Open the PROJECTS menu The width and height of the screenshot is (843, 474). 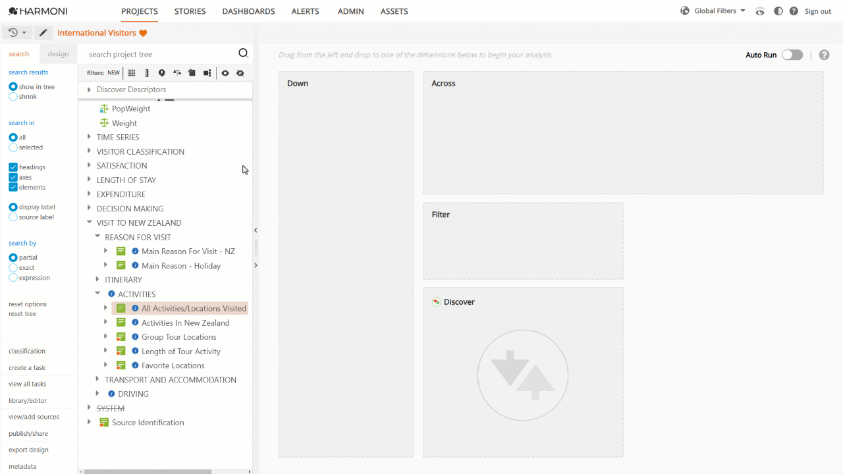pyautogui.click(x=140, y=11)
